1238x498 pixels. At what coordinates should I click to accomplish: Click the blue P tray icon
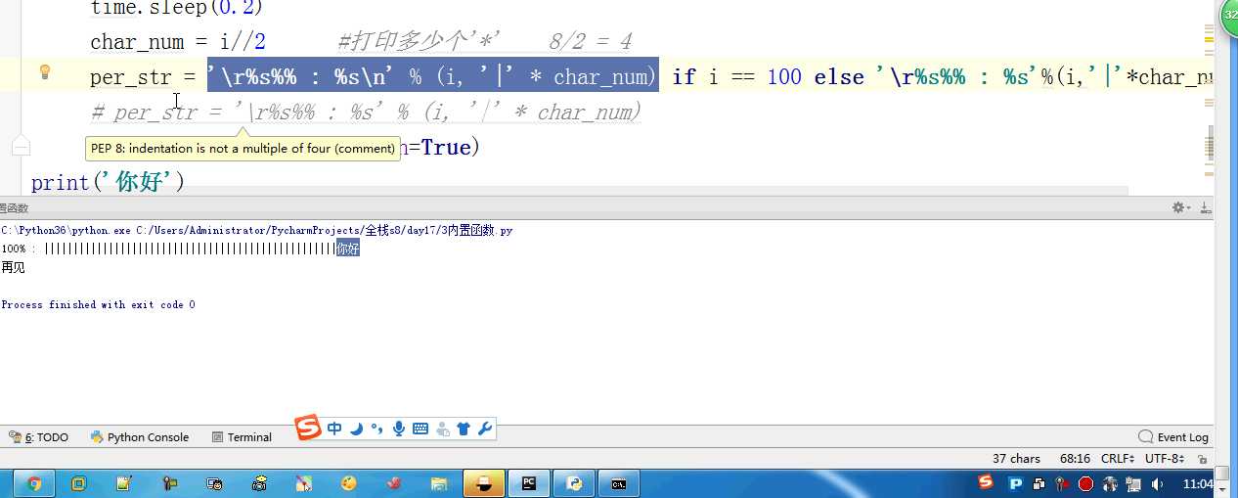click(1015, 483)
